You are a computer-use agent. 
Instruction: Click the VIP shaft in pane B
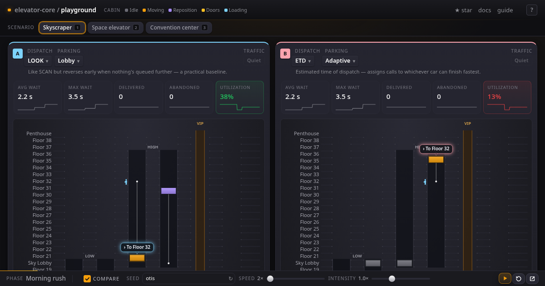468,200
